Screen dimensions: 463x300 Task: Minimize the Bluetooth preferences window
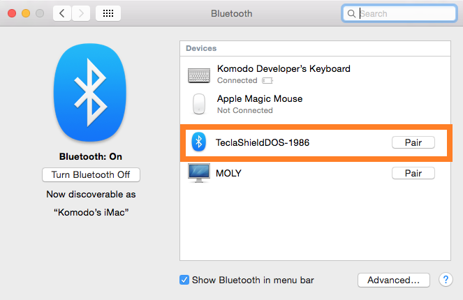(27, 13)
